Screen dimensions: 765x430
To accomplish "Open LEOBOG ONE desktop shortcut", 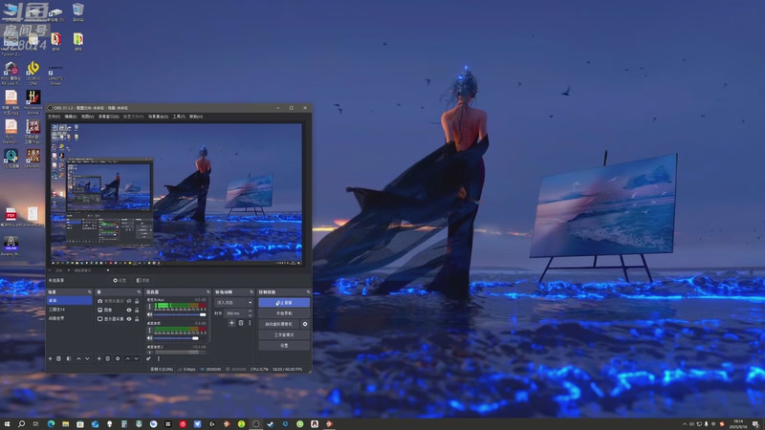I will 33,74.
